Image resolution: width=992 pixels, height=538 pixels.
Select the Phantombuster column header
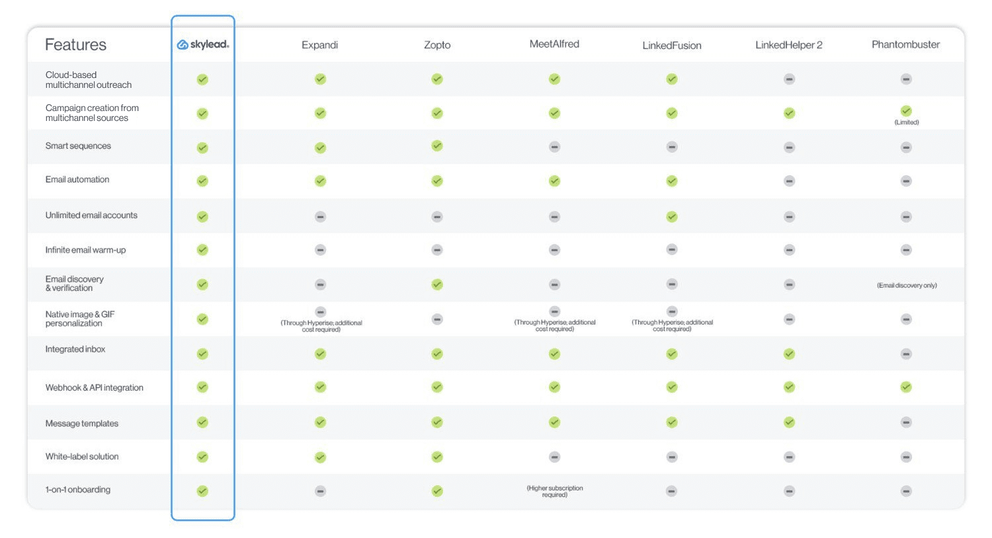[x=906, y=44]
